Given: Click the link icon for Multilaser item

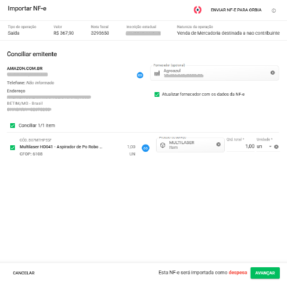Looking at the screenshot, I should (145, 148).
